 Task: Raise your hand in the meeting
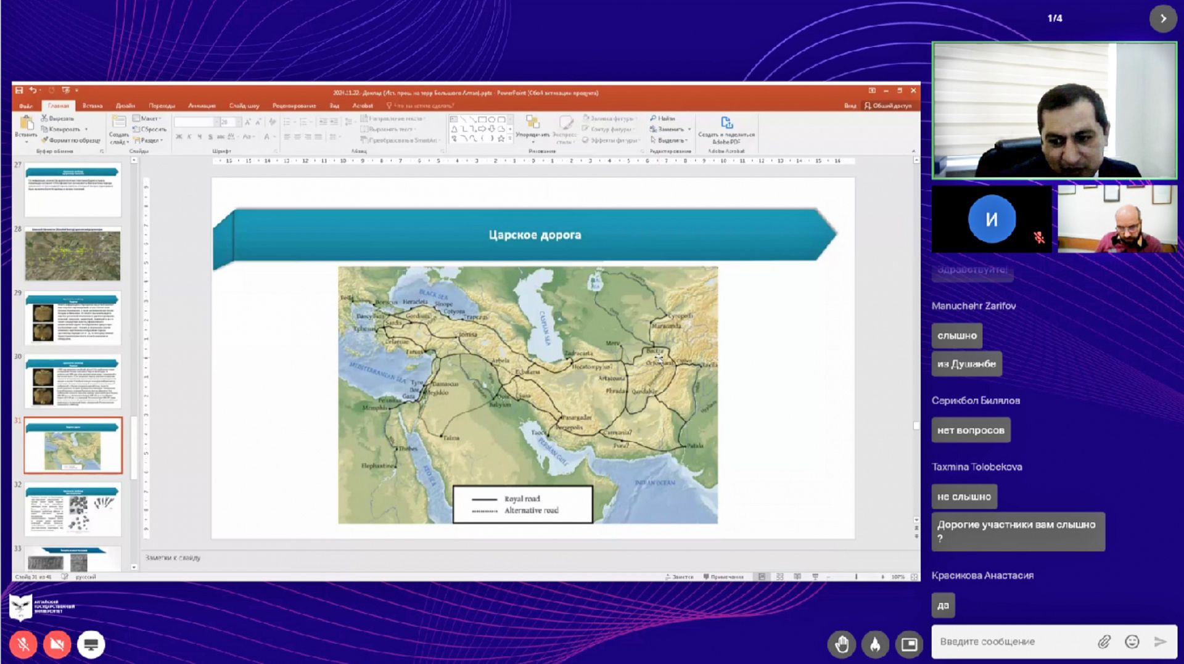tap(842, 644)
